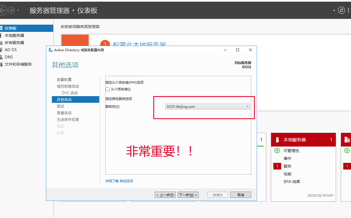Open the dashboard 仪表板 sidebar item
The width and height of the screenshot is (351, 218).
coord(11,28)
